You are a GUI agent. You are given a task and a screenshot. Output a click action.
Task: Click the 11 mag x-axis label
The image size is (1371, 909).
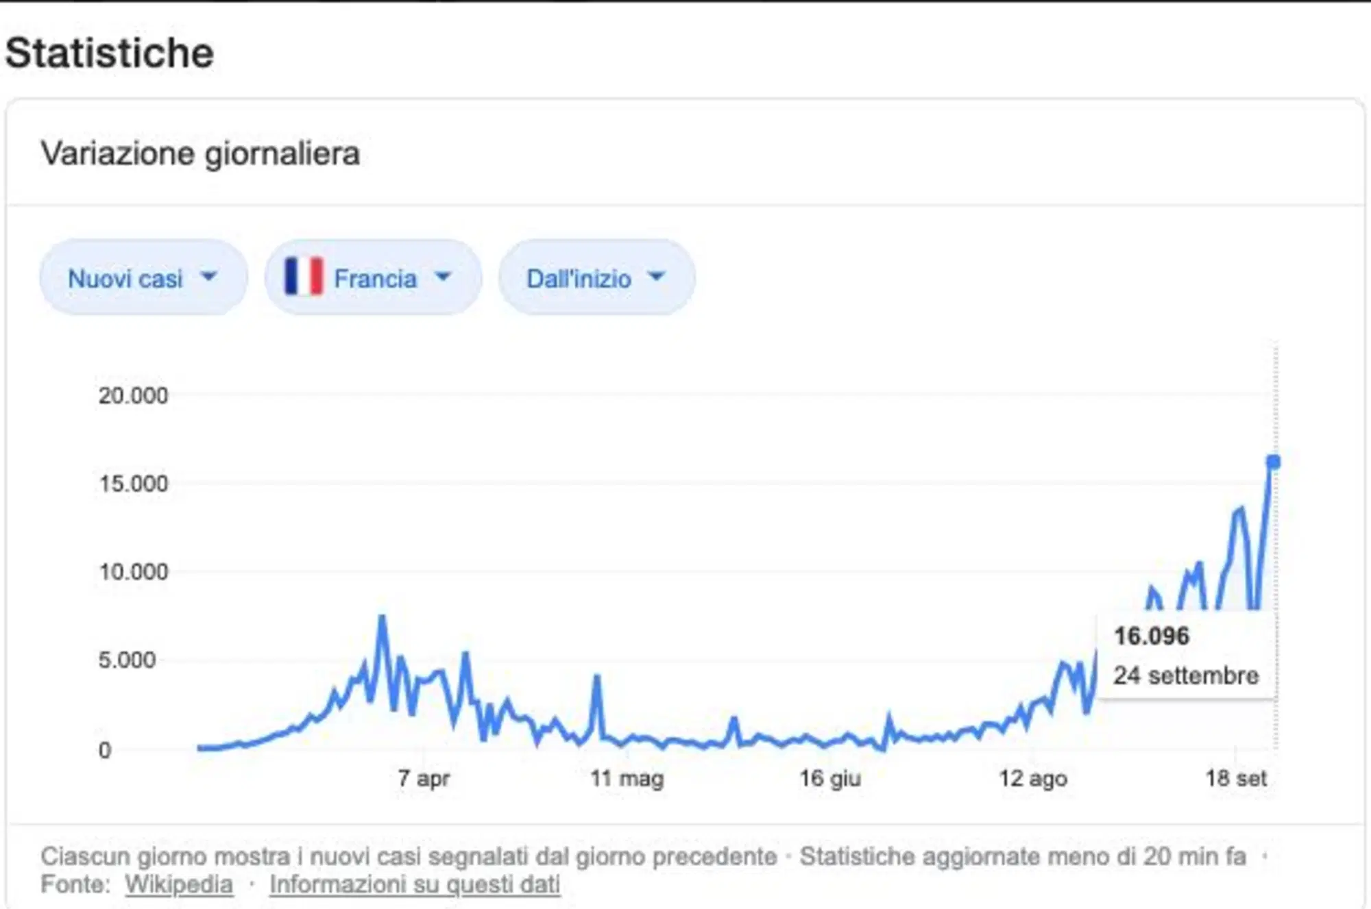pos(627,778)
